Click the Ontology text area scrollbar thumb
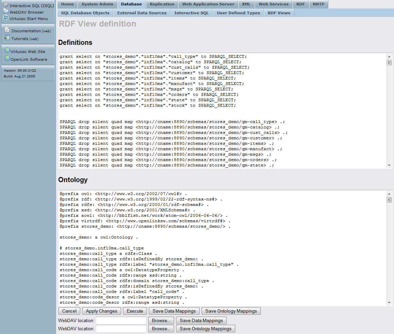This screenshot has height=334, width=394. pyautogui.click(x=389, y=200)
